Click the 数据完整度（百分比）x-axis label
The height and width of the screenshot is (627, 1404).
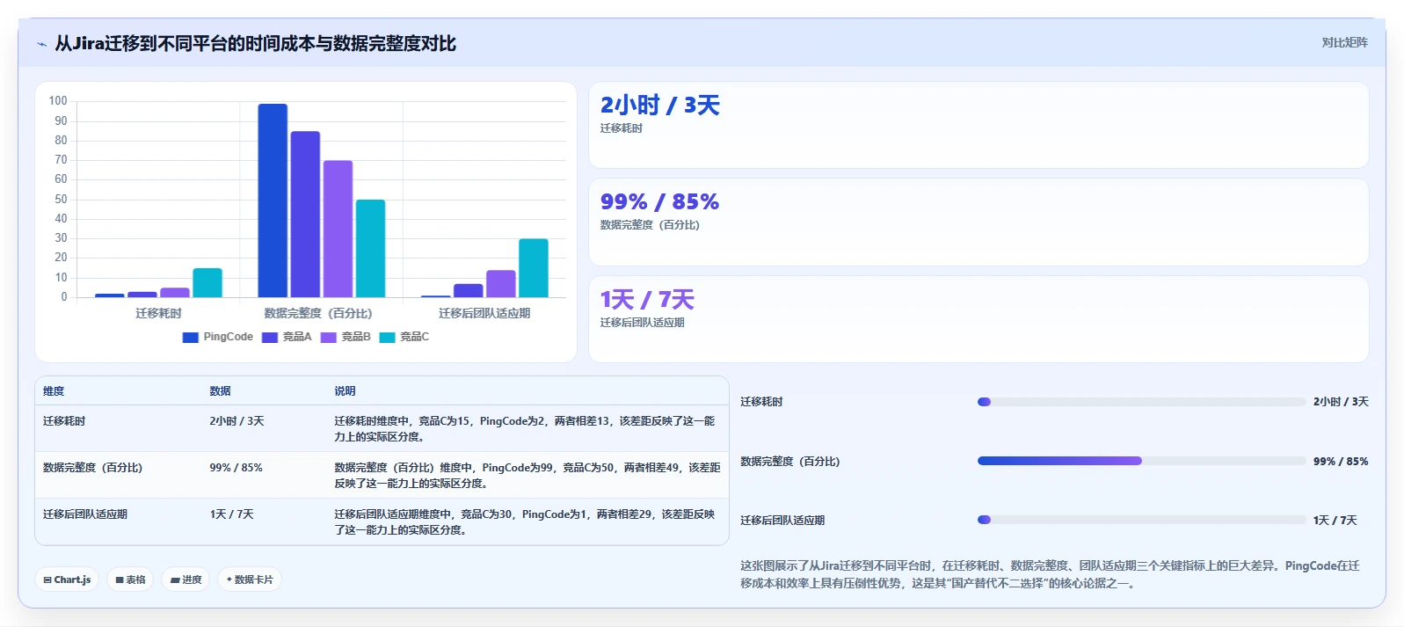[x=318, y=313]
